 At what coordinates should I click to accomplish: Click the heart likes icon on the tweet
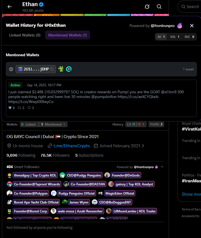10,108
